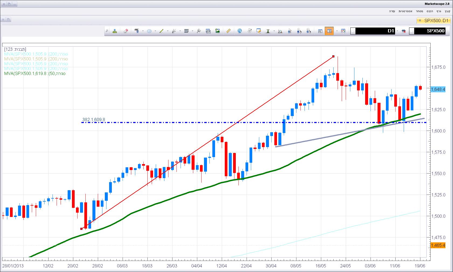Select the ellipse shape tool
The height and width of the screenshot is (272, 453).
(x=149, y=31)
